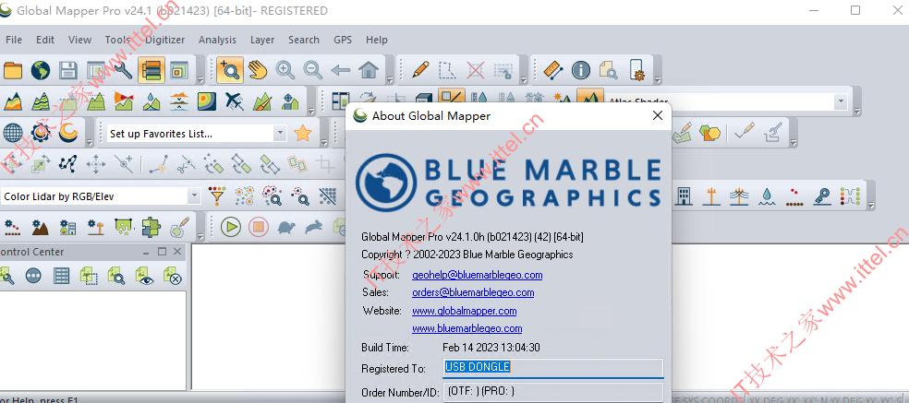This screenshot has height=403, width=909.
Task: Select the Digitizer pencil tool
Action: tap(419, 71)
